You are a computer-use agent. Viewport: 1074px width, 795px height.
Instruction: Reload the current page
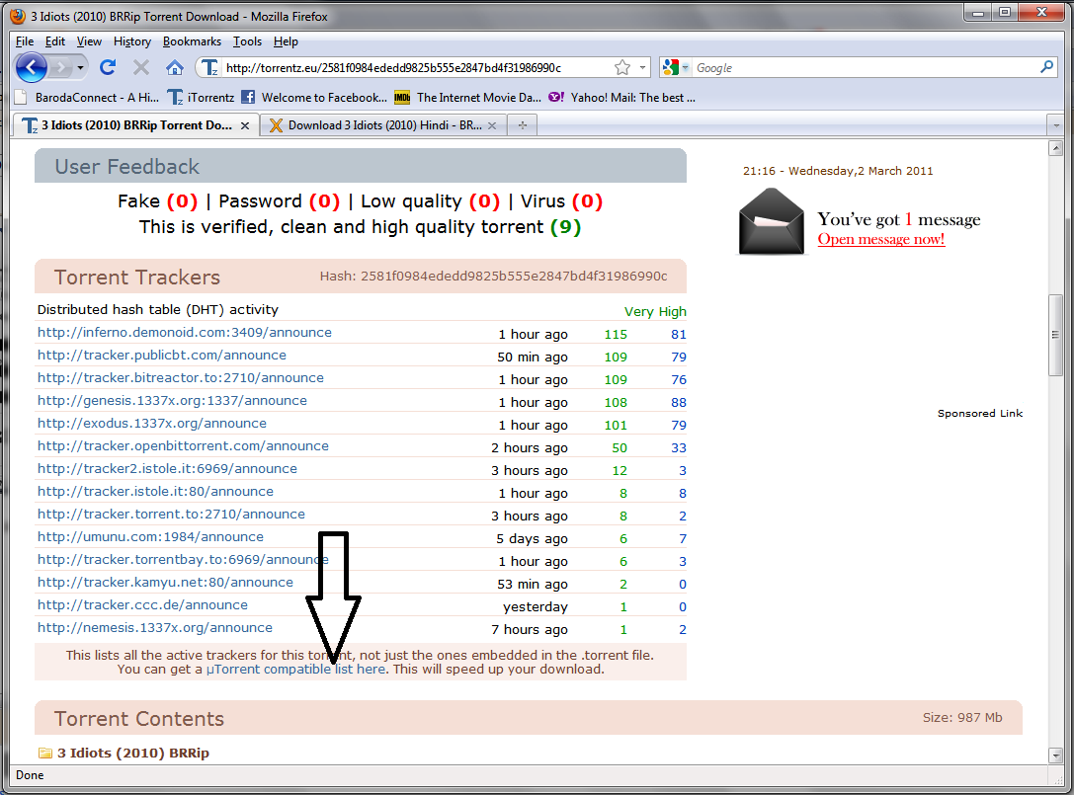pyautogui.click(x=108, y=67)
